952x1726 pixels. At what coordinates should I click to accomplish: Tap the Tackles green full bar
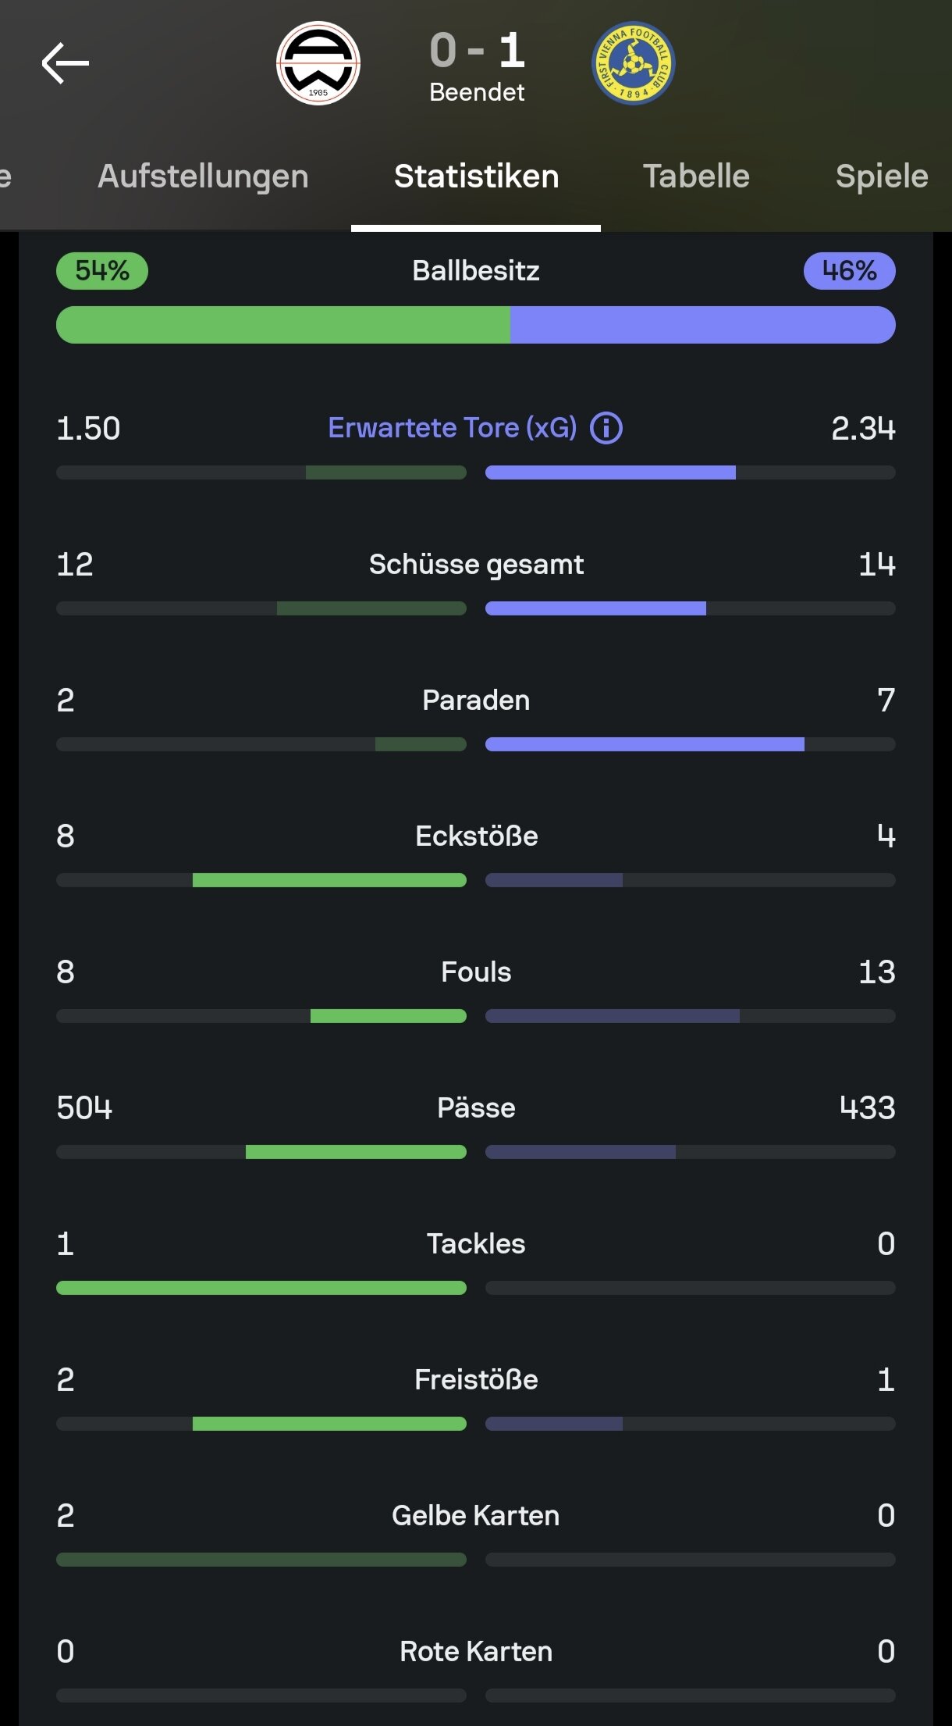pos(261,1288)
